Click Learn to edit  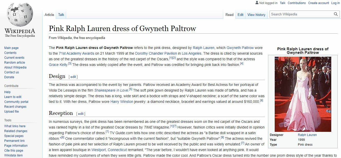13,97
